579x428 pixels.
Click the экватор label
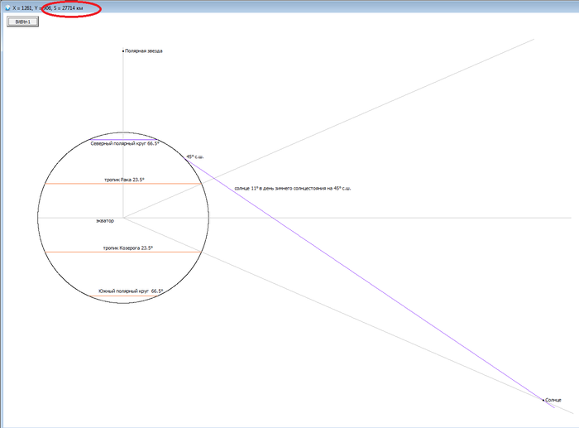105,221
